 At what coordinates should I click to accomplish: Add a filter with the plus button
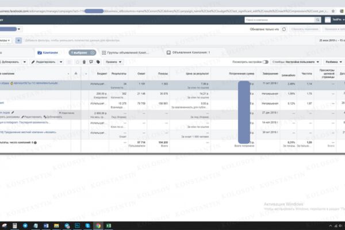(x=18, y=40)
